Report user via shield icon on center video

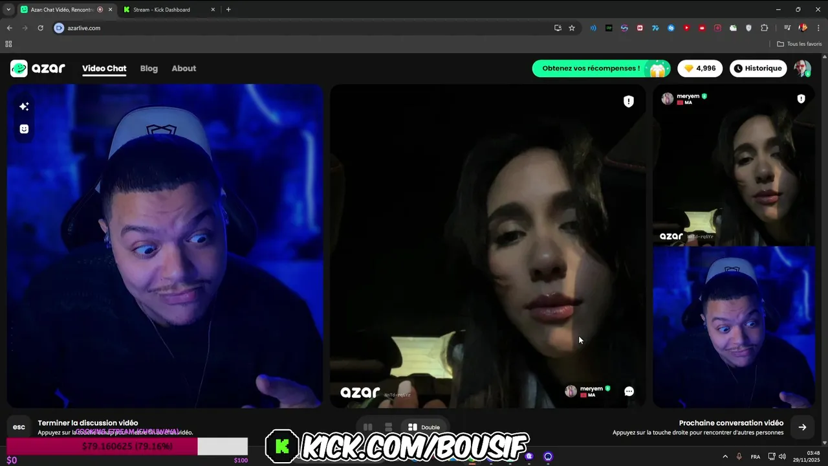coord(628,101)
